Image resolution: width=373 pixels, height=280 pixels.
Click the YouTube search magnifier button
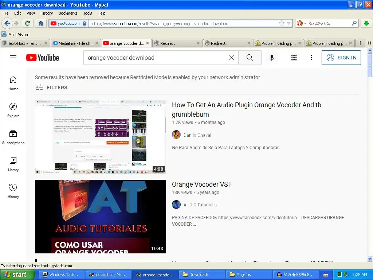250,58
